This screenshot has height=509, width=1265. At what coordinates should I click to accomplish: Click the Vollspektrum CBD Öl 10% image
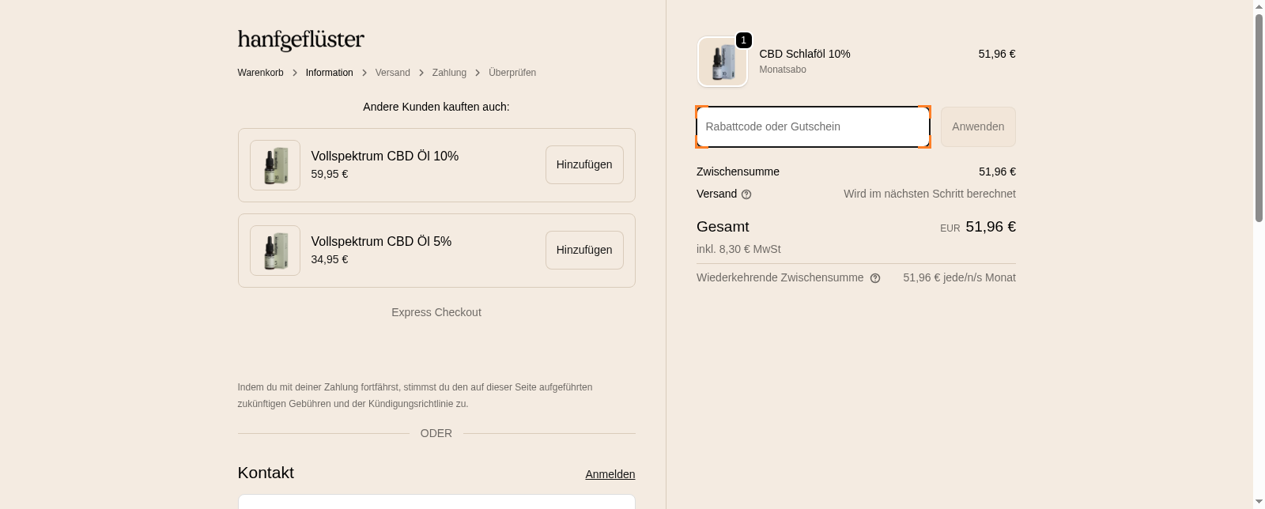point(275,165)
